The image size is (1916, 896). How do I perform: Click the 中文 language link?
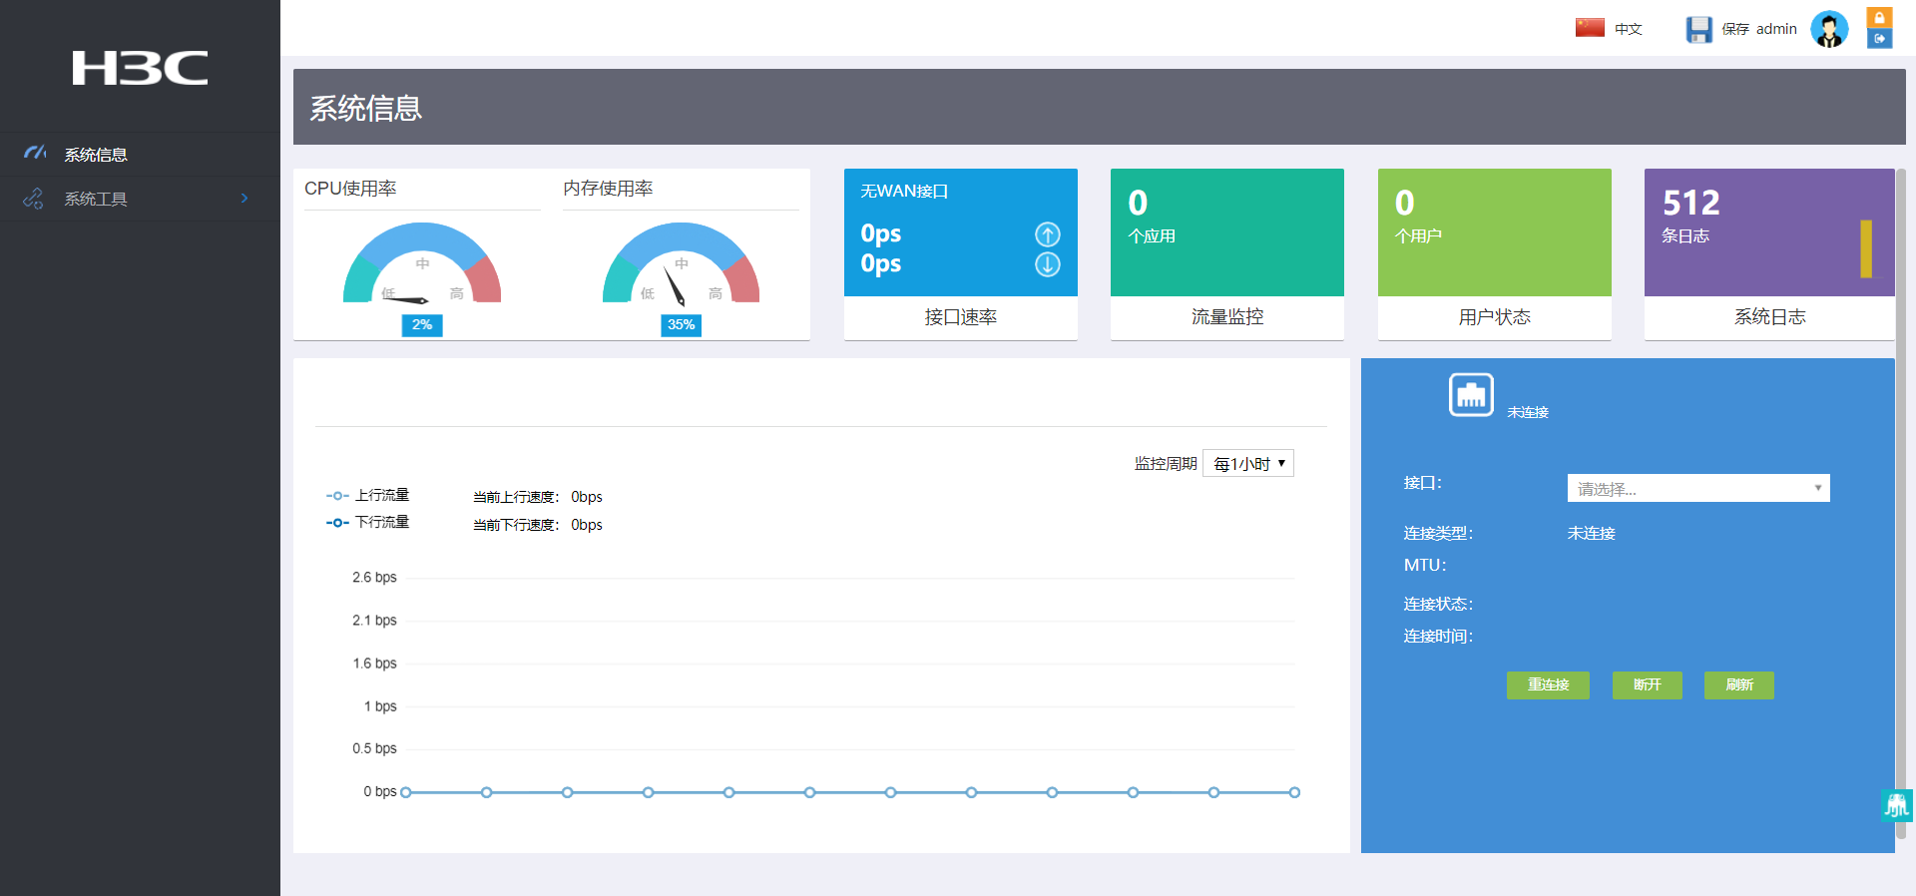(x=1629, y=29)
